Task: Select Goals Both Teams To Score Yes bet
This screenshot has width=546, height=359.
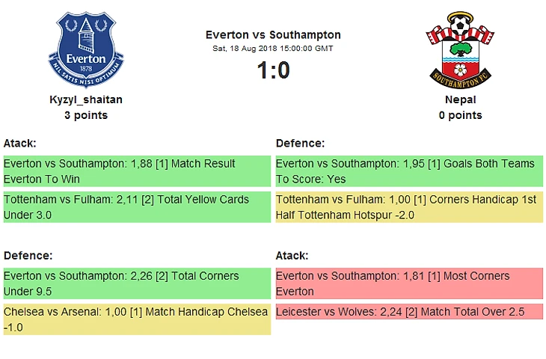Action: [408, 171]
